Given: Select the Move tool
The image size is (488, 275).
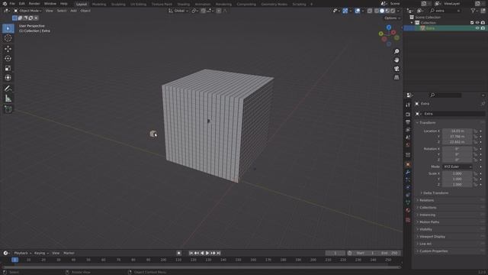Looking at the screenshot, I should [8, 49].
